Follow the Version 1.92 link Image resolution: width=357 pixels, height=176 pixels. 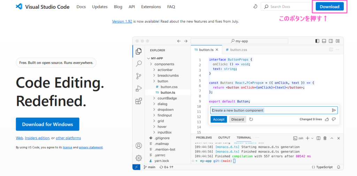point(122,21)
